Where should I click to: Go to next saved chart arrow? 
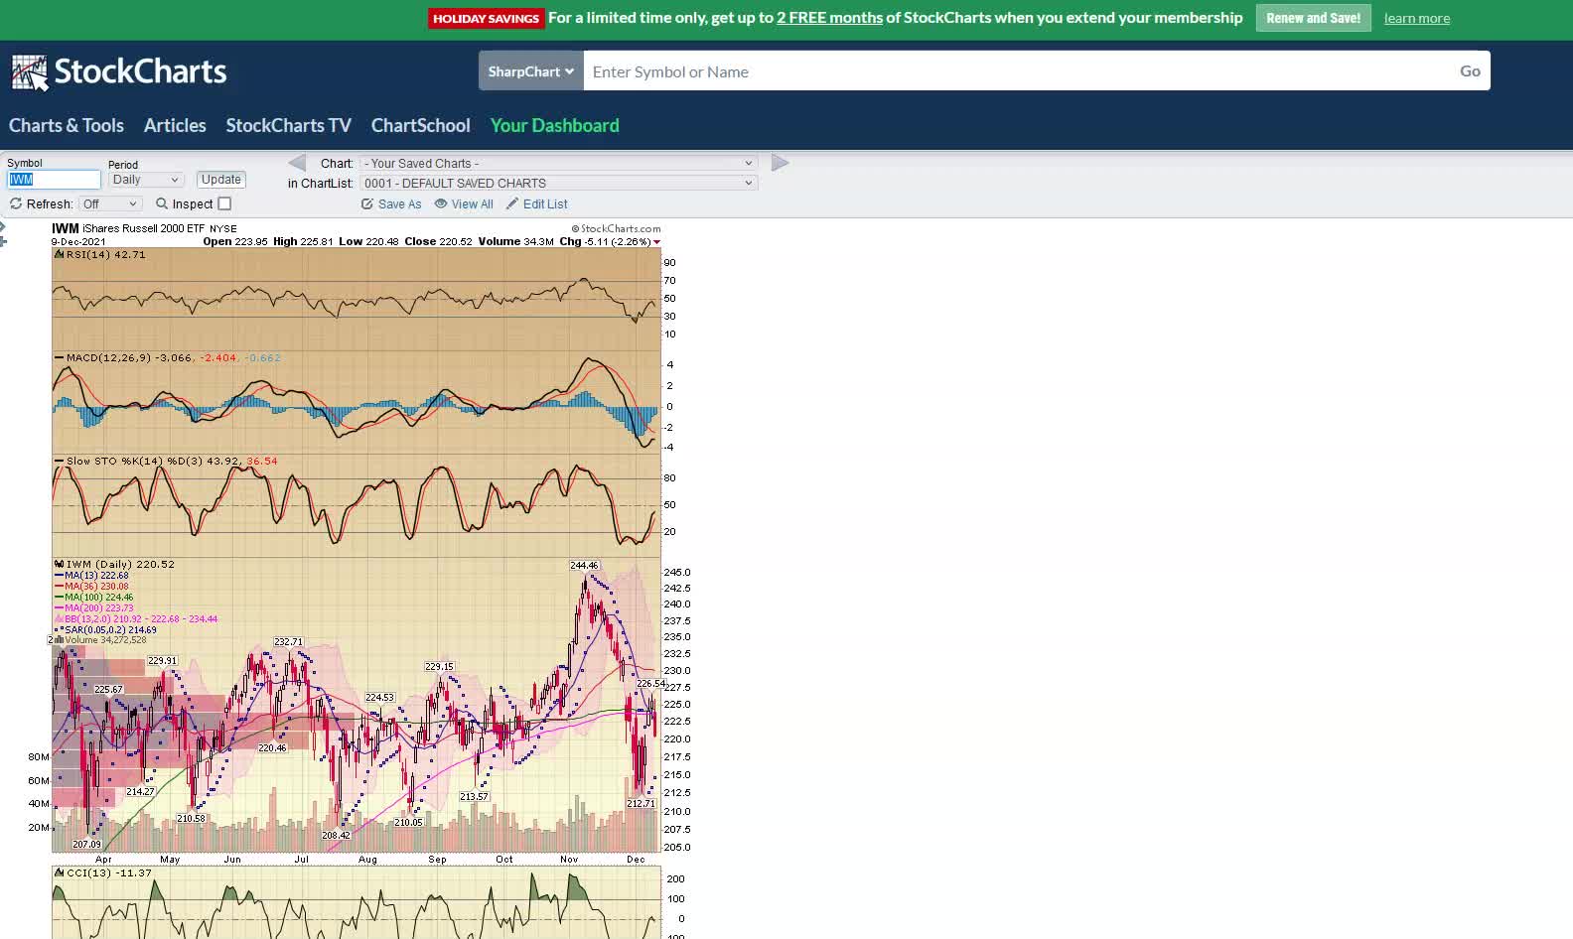point(781,163)
